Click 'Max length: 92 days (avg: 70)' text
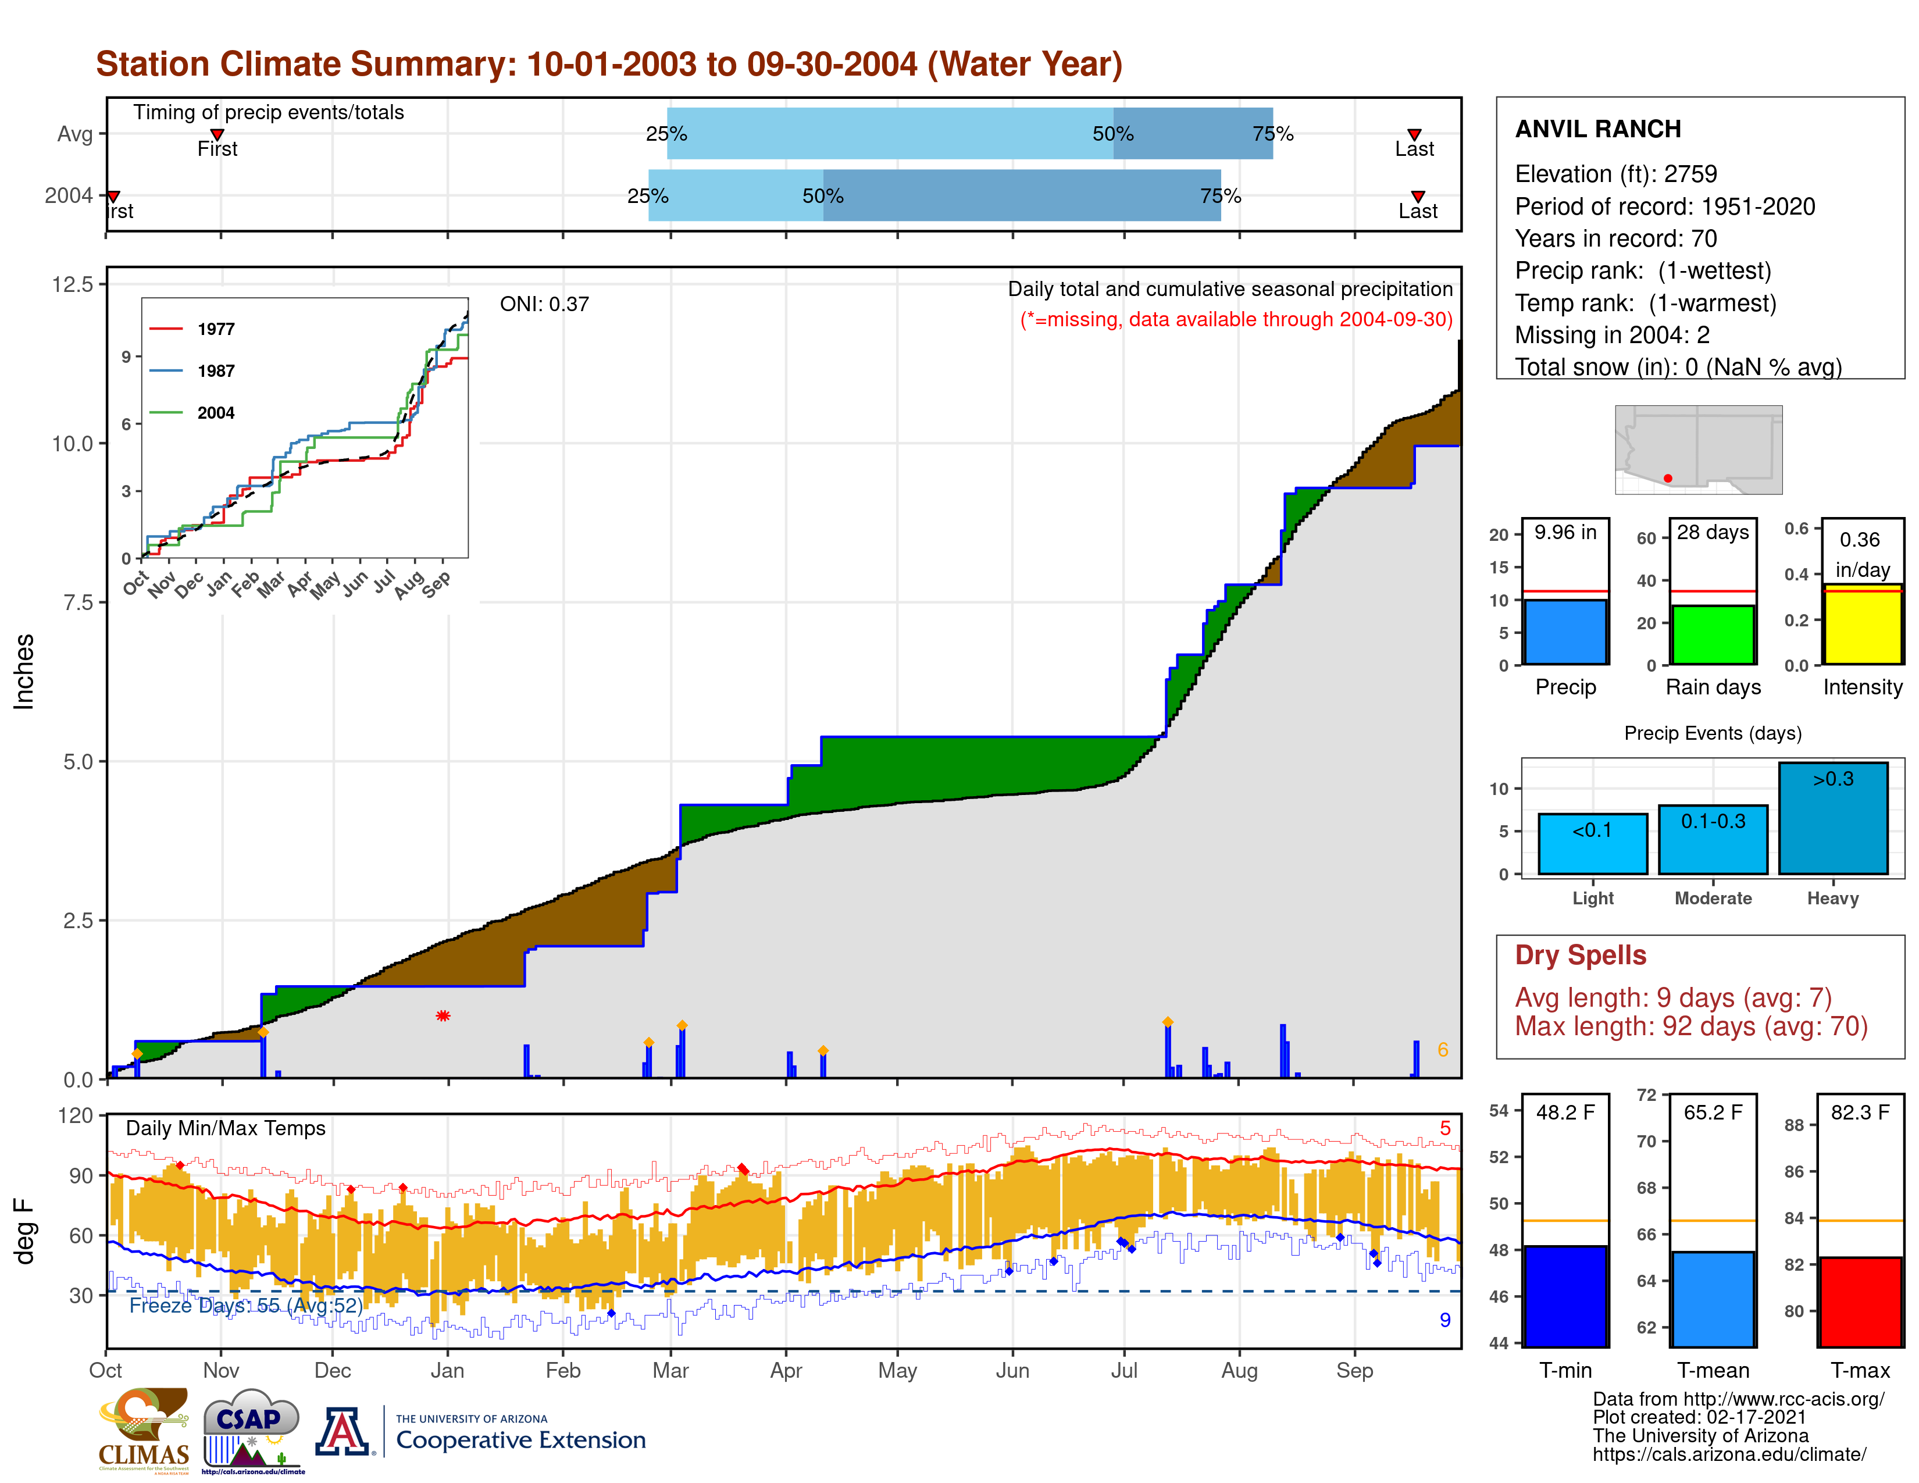This screenshot has height=1483, width=1919. coord(1690,1026)
